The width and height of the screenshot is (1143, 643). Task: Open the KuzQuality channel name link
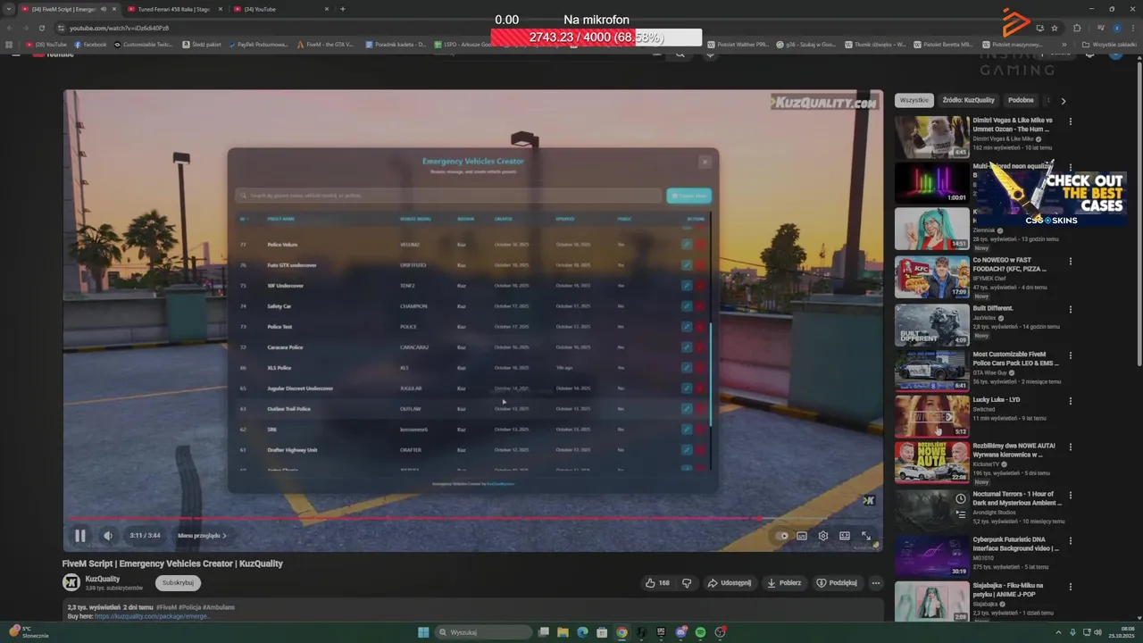tap(103, 579)
